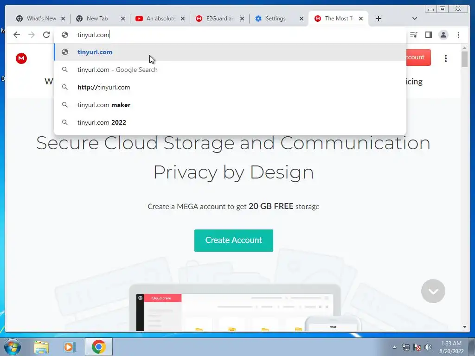Close the New Tab tab

click(122, 19)
